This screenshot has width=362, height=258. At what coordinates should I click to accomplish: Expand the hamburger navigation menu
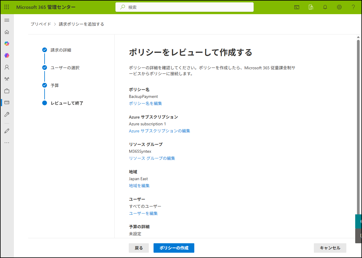click(7, 20)
